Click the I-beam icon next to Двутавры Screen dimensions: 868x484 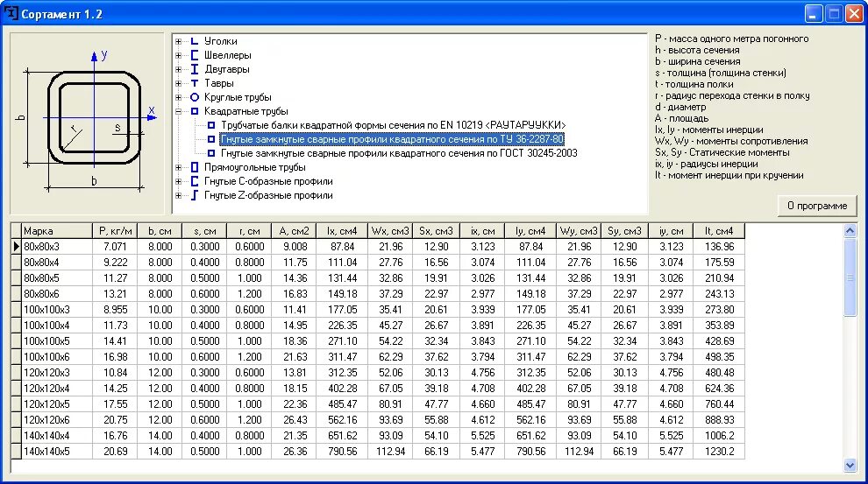tap(195, 69)
